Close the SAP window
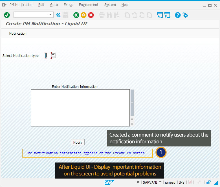 tap(215, 5)
